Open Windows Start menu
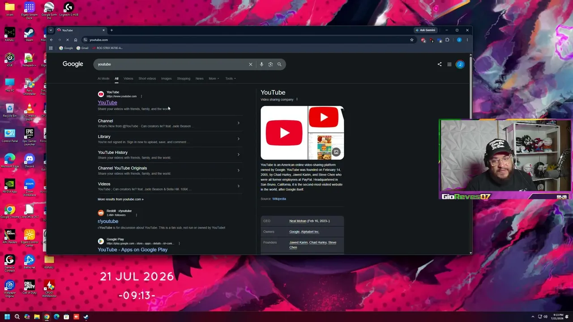The width and height of the screenshot is (573, 322). click(7, 317)
